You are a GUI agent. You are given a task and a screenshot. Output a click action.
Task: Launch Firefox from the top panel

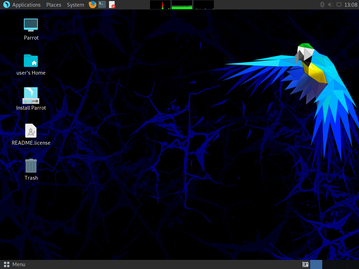click(x=93, y=5)
